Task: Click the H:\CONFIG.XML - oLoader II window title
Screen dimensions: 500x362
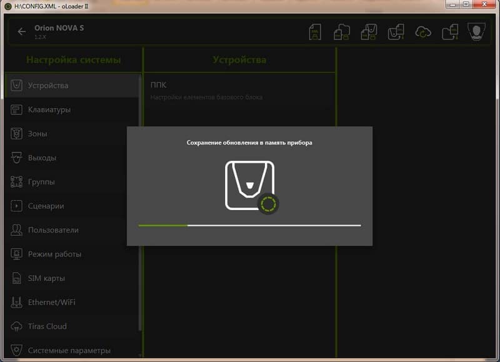Action: tap(51, 6)
